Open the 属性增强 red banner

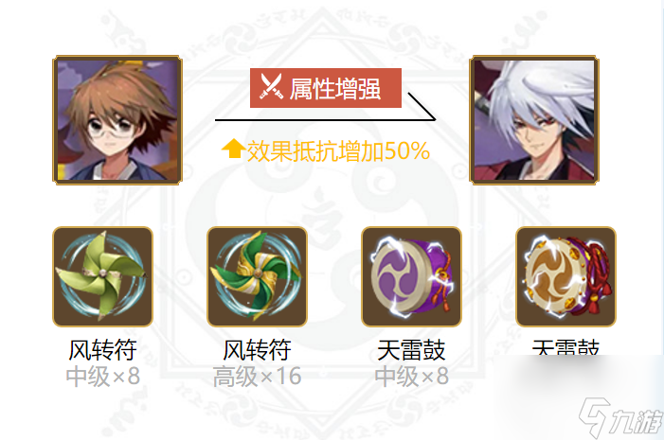pos(326,88)
